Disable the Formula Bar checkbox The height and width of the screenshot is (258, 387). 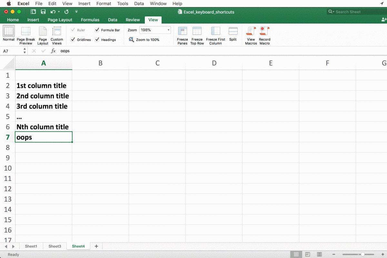tap(96, 30)
